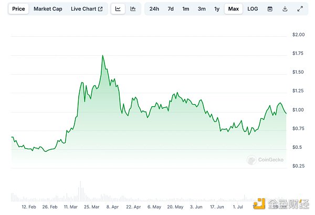Image resolution: width=315 pixels, height=215 pixels.
Task: Switch to the Price tab
Action: point(19,9)
